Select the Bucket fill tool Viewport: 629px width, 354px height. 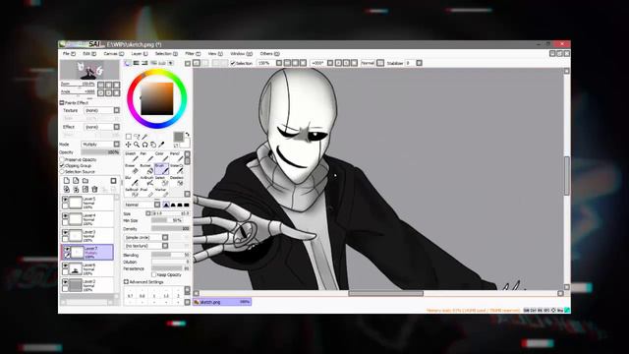point(146,168)
